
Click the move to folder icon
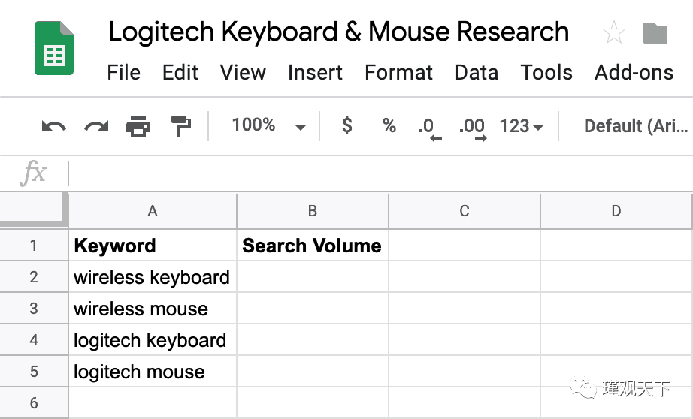click(x=655, y=32)
